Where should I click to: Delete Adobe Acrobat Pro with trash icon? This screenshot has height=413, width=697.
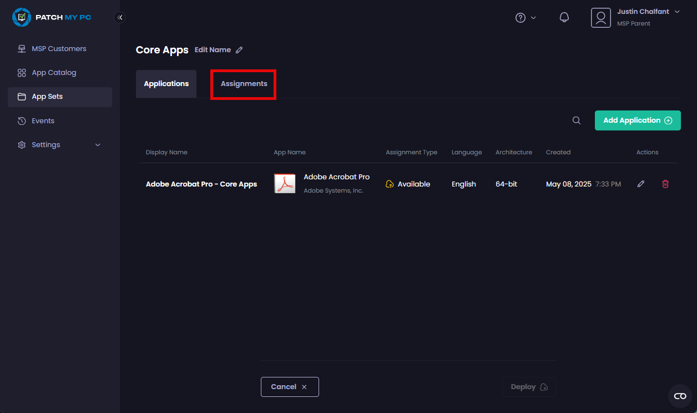point(665,184)
